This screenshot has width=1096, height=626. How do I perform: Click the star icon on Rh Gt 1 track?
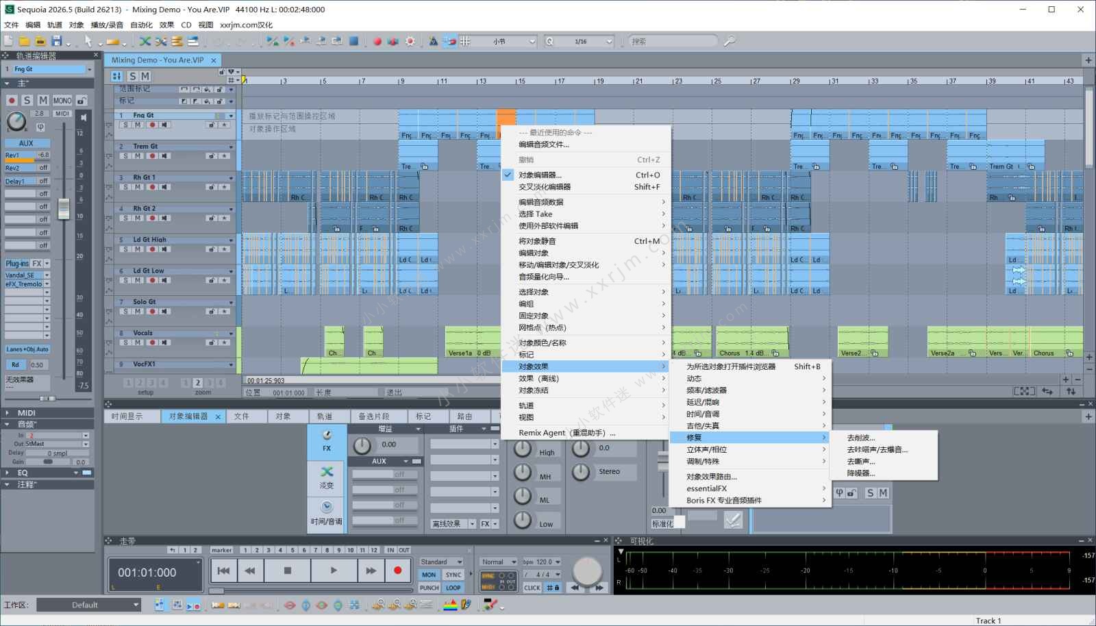click(224, 187)
